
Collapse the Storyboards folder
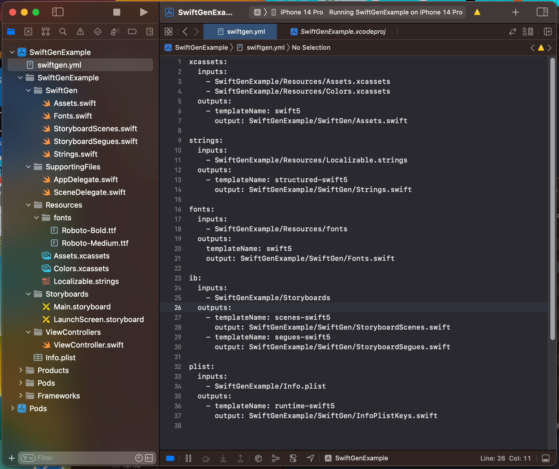pos(28,294)
